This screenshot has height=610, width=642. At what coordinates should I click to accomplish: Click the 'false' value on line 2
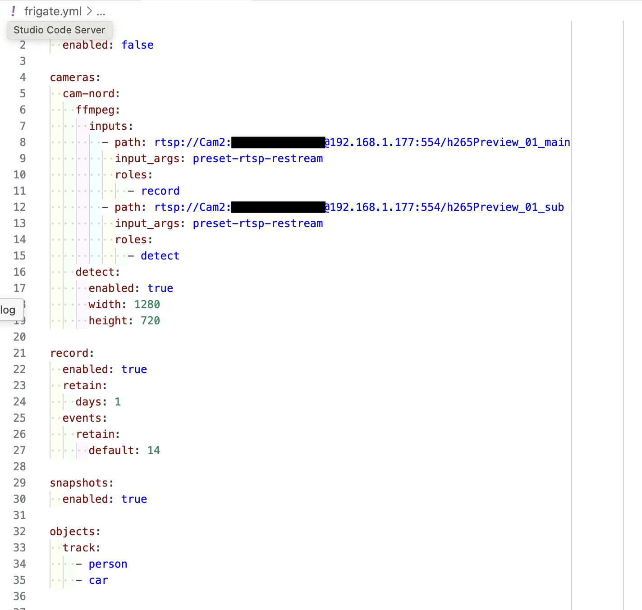[138, 45]
